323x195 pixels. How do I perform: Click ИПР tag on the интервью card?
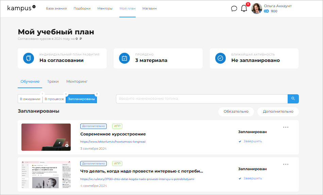[x=117, y=163]
